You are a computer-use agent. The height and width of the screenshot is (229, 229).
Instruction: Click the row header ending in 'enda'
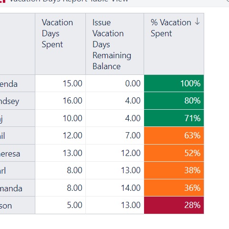18,83
